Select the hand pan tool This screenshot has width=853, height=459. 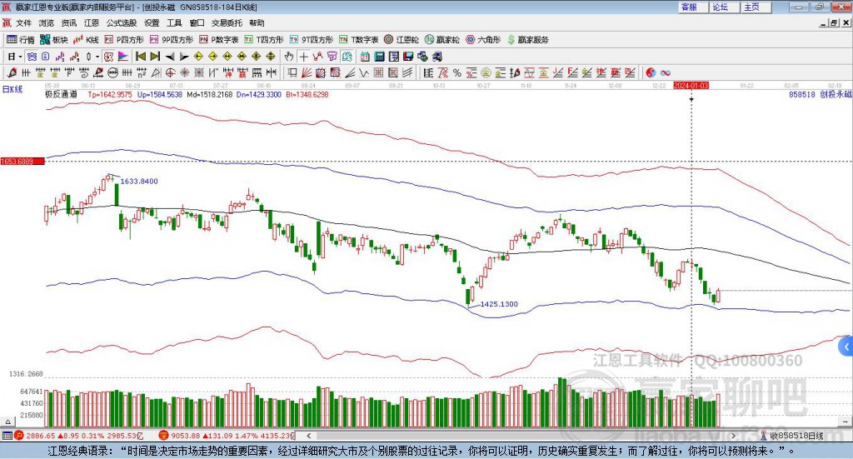click(289, 57)
